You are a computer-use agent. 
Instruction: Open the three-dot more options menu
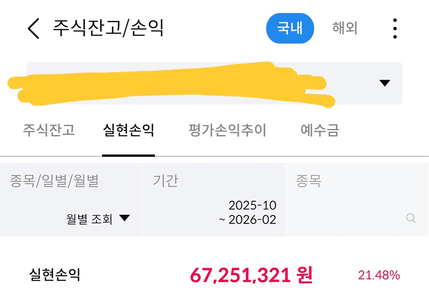[x=395, y=29]
